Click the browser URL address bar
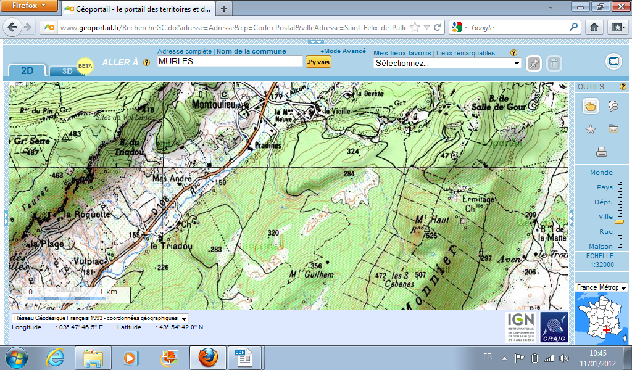This screenshot has width=632, height=370. (233, 27)
